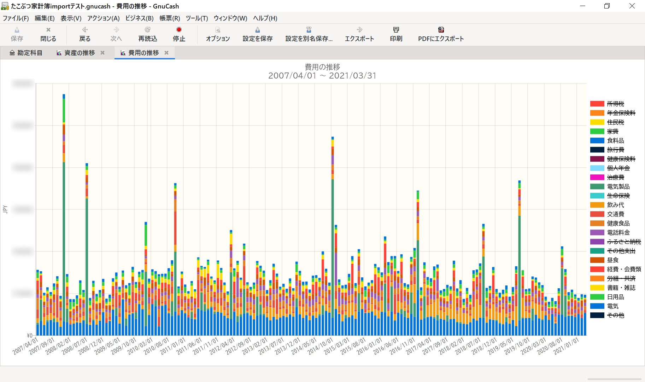
Task: Click the 労組・共済 legend label
Action: click(621, 278)
